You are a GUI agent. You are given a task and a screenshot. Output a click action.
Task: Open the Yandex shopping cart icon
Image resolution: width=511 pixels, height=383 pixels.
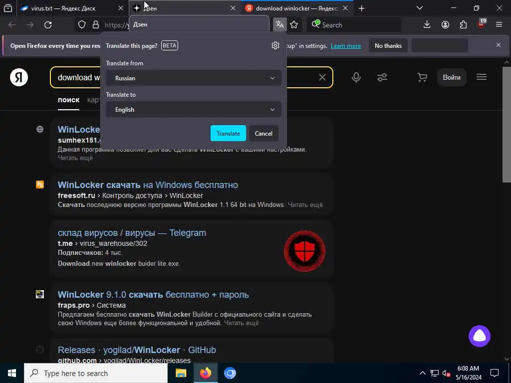[x=422, y=77]
